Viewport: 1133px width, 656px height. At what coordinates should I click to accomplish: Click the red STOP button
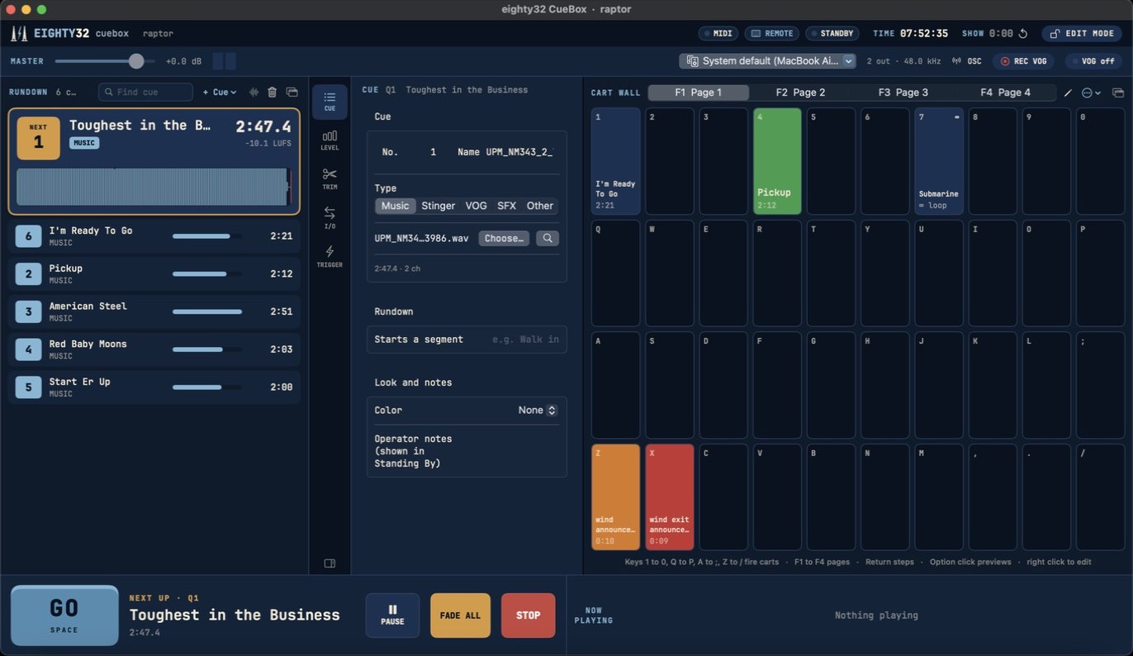click(528, 616)
